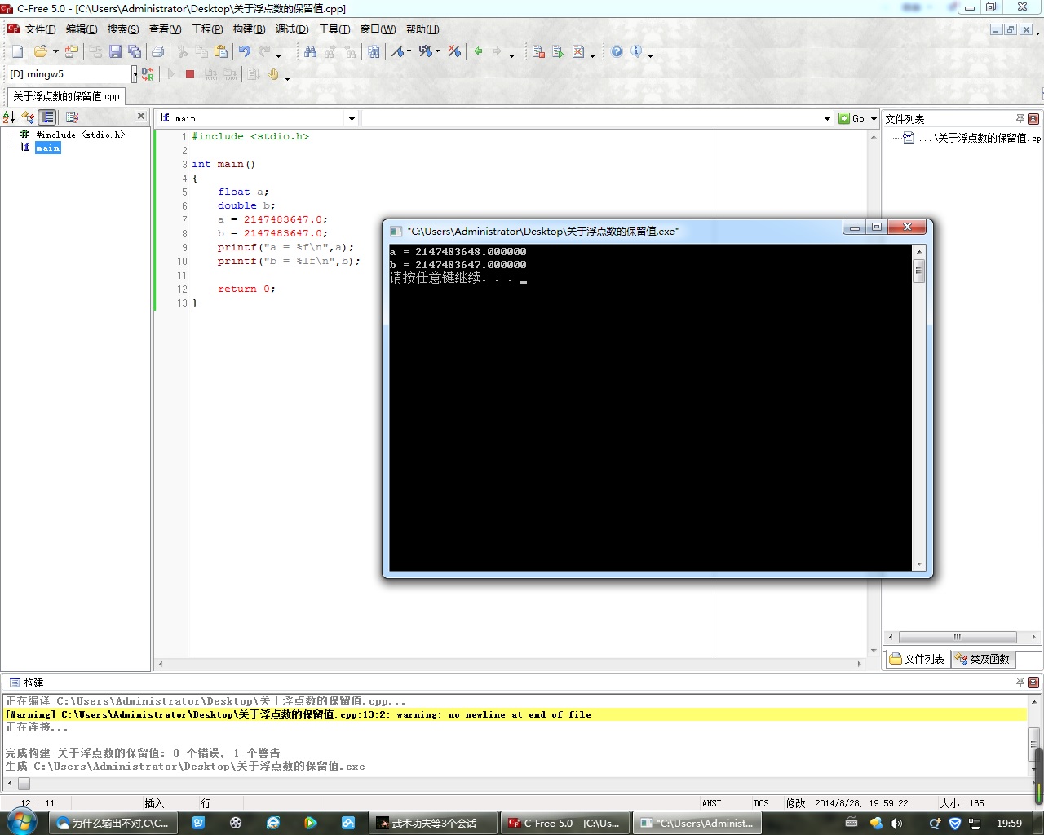Select main function in symbol tree
1044x835 pixels.
point(47,148)
